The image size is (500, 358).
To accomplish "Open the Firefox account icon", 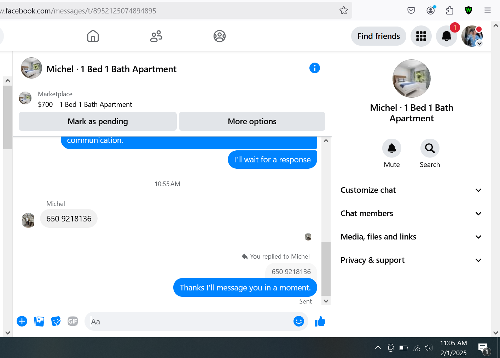I will (x=431, y=10).
